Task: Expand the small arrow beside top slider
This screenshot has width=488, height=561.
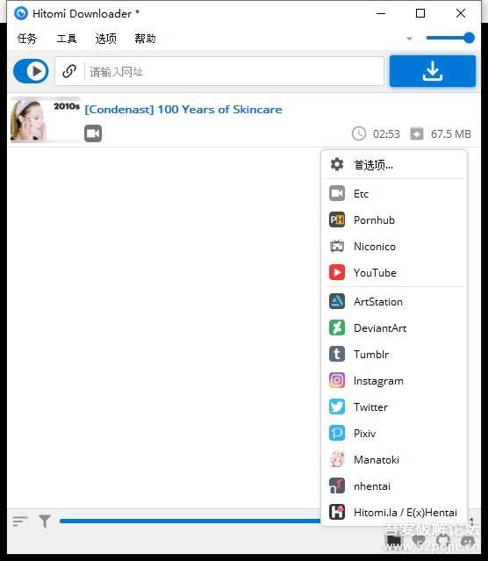Action: pyautogui.click(x=410, y=39)
